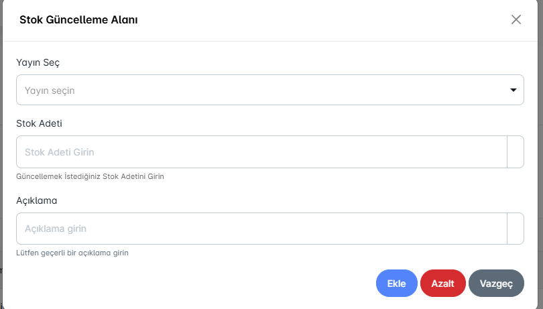Click the Yayın Seç label
Viewport: 543px width, 309px height.
click(x=38, y=62)
